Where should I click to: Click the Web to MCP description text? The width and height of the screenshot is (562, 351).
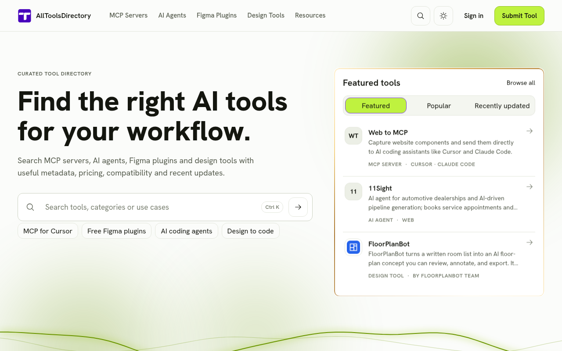pos(441,147)
